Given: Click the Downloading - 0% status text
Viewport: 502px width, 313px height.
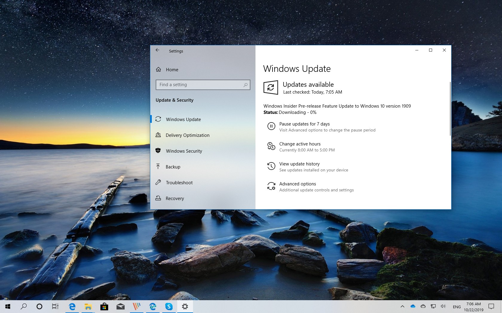Looking at the screenshot, I should 298,112.
